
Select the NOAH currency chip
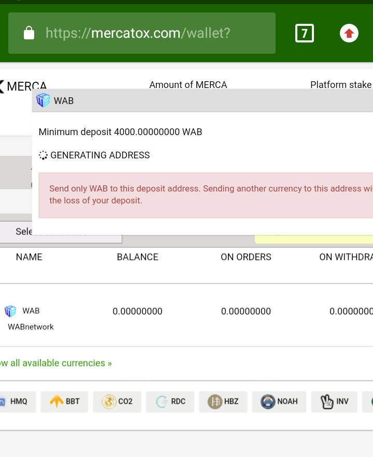point(279,402)
